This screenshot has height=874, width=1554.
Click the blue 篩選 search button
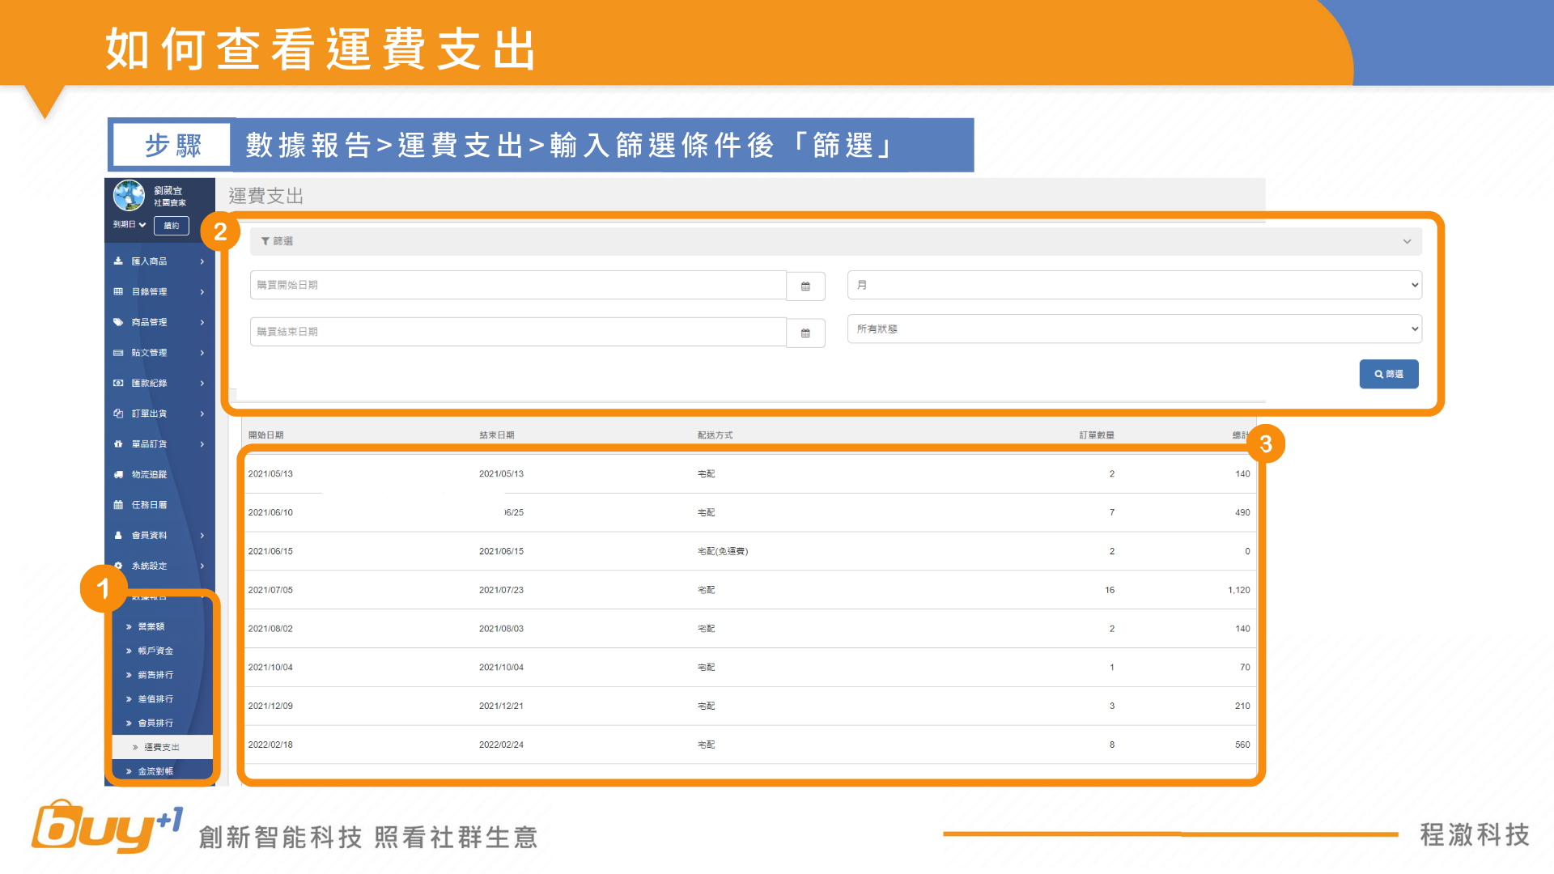click(x=1388, y=374)
